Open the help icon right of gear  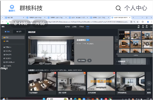(147, 26)
